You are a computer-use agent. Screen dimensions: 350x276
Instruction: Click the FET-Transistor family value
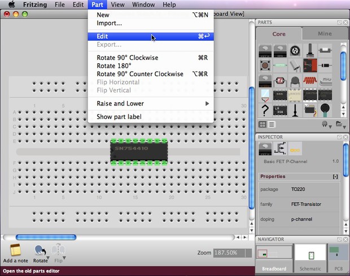[x=306, y=204]
